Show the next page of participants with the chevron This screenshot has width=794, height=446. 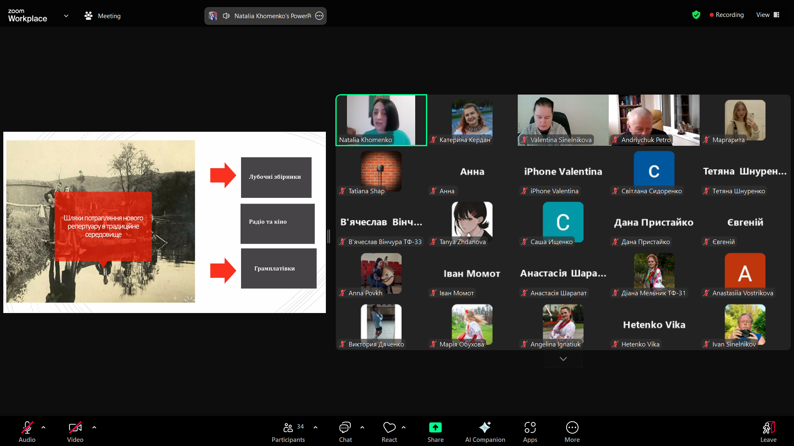(x=563, y=359)
